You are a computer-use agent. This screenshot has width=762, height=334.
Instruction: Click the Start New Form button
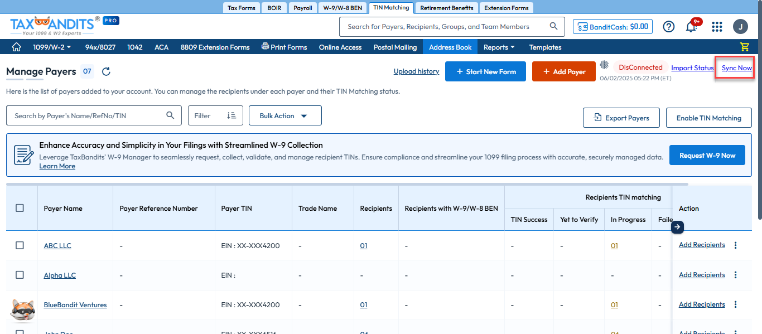485,71
